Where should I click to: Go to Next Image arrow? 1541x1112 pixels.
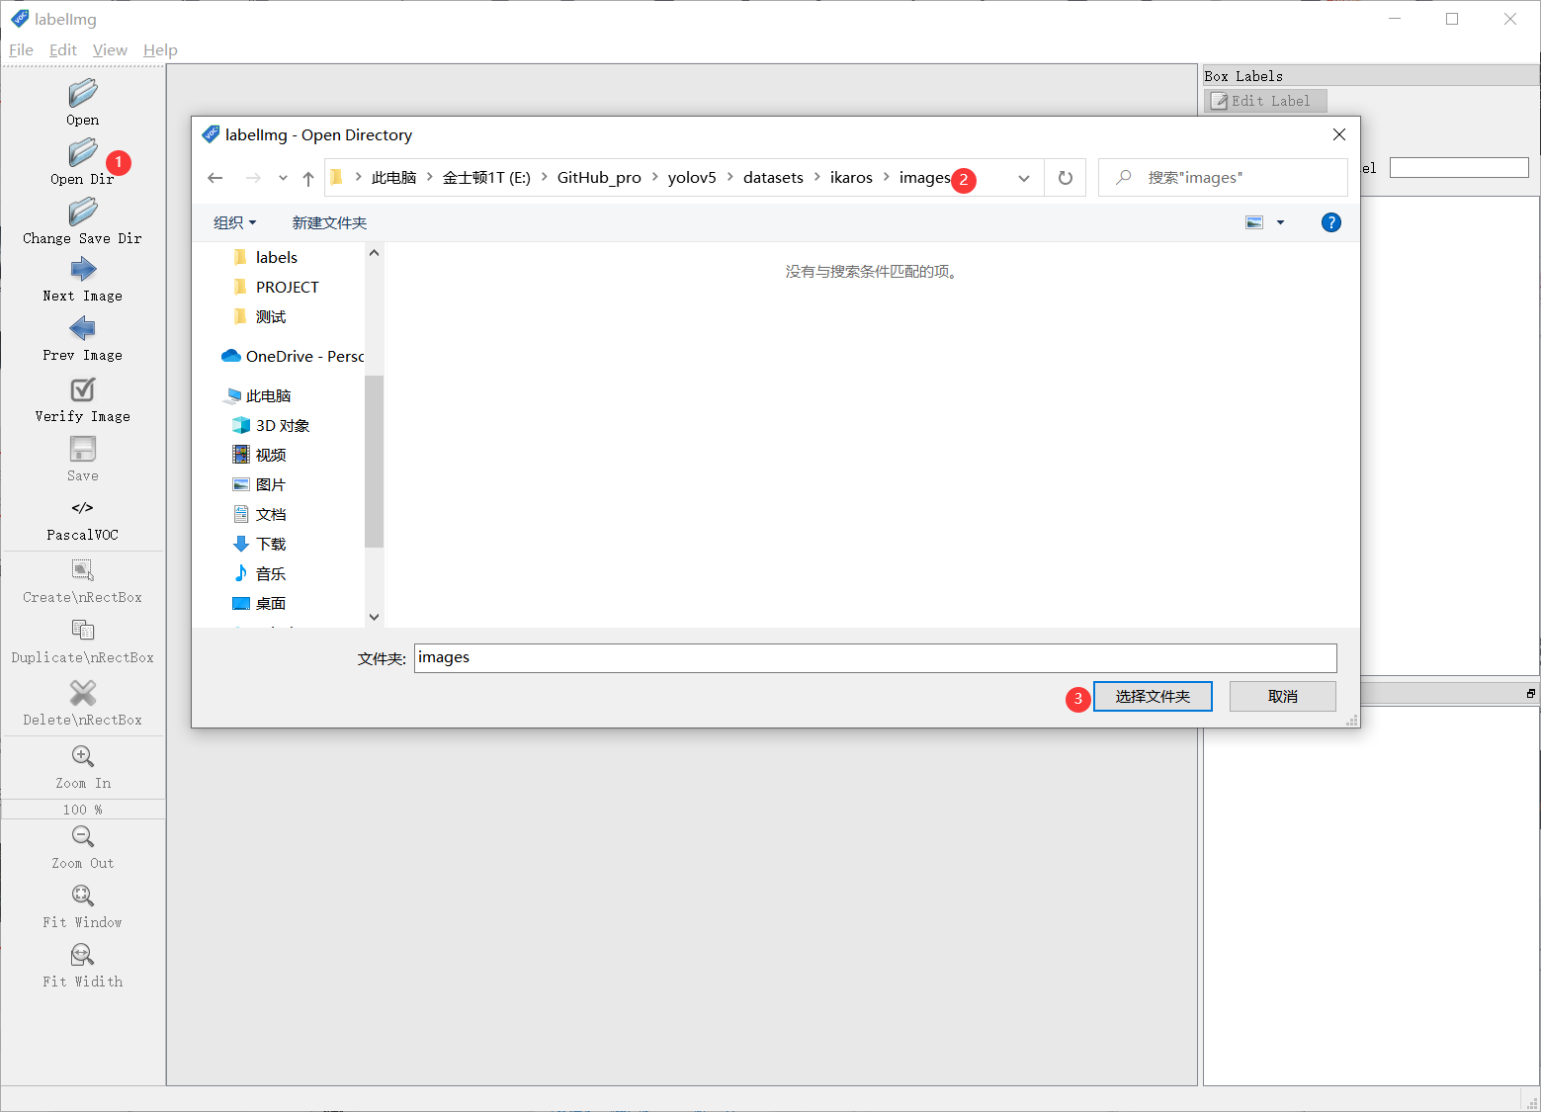83,270
